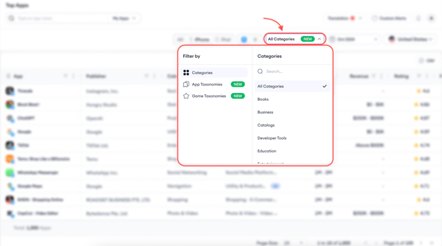
Task: Open the TikTok app row
Action: coord(23,145)
